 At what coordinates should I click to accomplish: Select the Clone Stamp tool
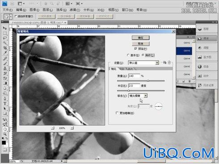point(5,68)
